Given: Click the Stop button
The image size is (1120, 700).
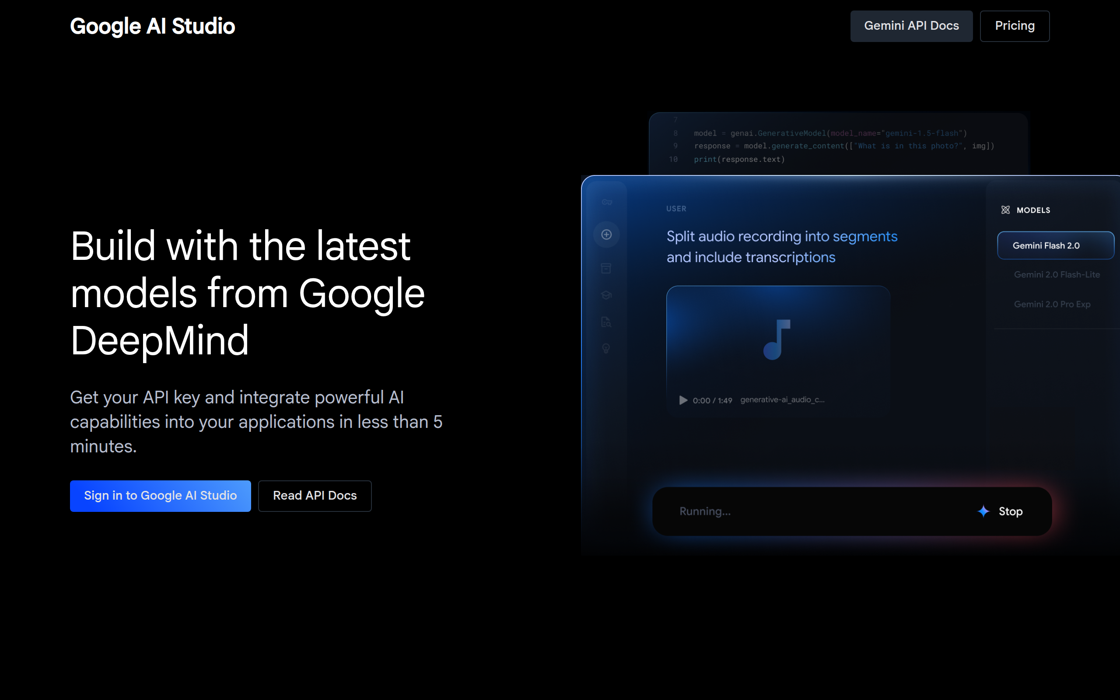Looking at the screenshot, I should (x=1010, y=511).
